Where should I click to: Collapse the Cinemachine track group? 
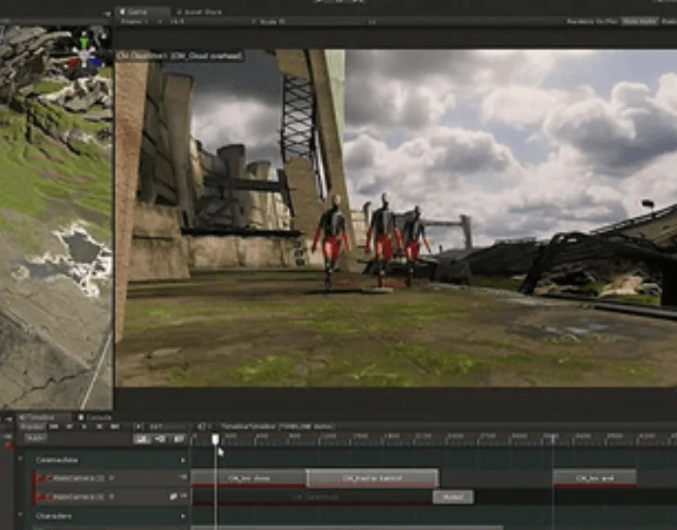point(21,460)
